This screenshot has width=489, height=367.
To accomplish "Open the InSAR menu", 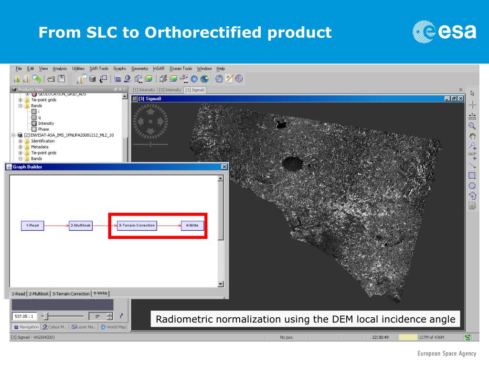I will tap(159, 69).
